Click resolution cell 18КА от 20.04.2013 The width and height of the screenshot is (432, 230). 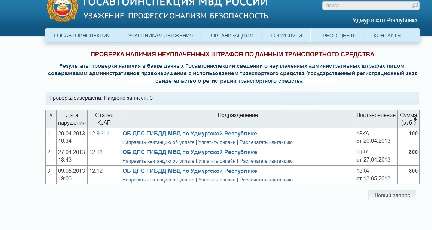(376, 137)
